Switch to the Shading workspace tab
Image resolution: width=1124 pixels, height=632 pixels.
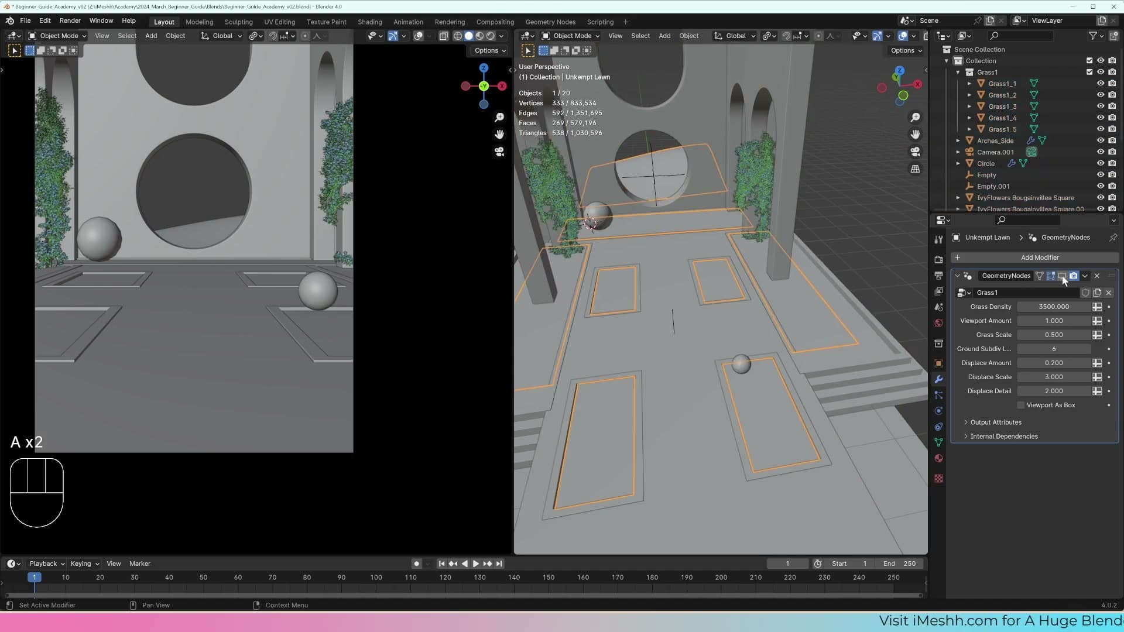coord(370,22)
